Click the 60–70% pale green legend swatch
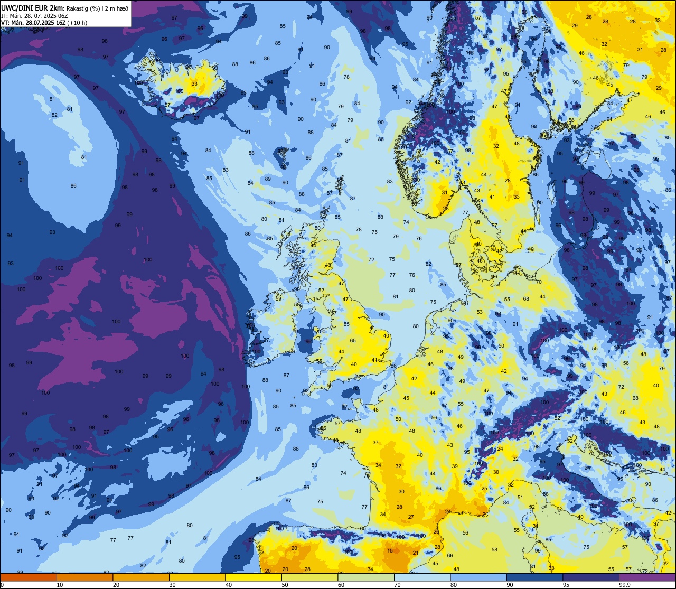676x589 pixels. (x=366, y=577)
